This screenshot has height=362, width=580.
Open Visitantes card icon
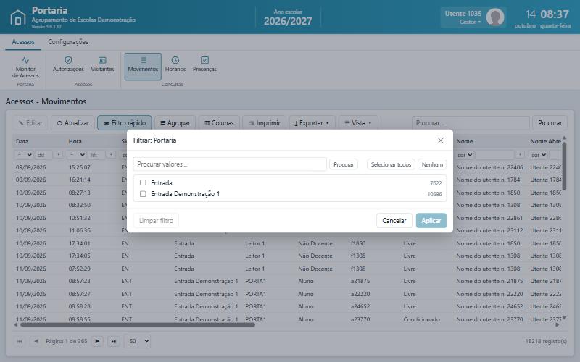102,60
